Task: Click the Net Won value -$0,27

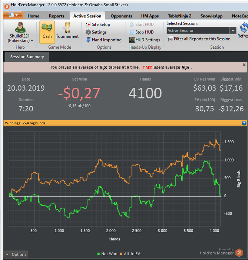Action: [x=79, y=93]
